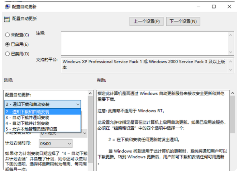Click the title bar policy icon
Viewport: 239px width, 173px height.
point(7,7)
